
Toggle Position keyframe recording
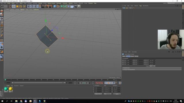106,83
